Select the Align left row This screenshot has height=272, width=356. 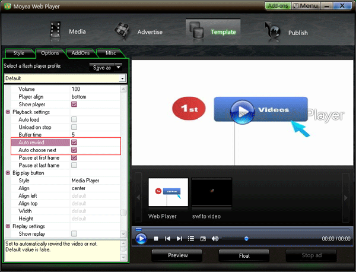[65, 196]
